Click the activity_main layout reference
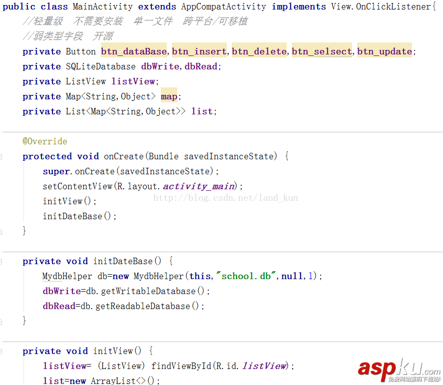The image size is (443, 385). point(198,186)
